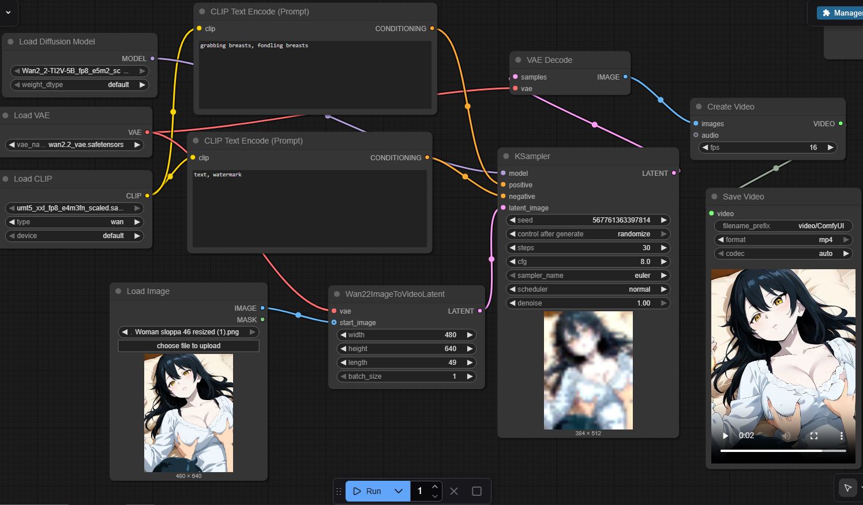Collapse the Wan22ImageToVideoLatent node

coord(337,294)
